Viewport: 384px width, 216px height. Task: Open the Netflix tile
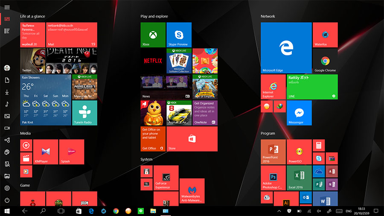click(153, 61)
